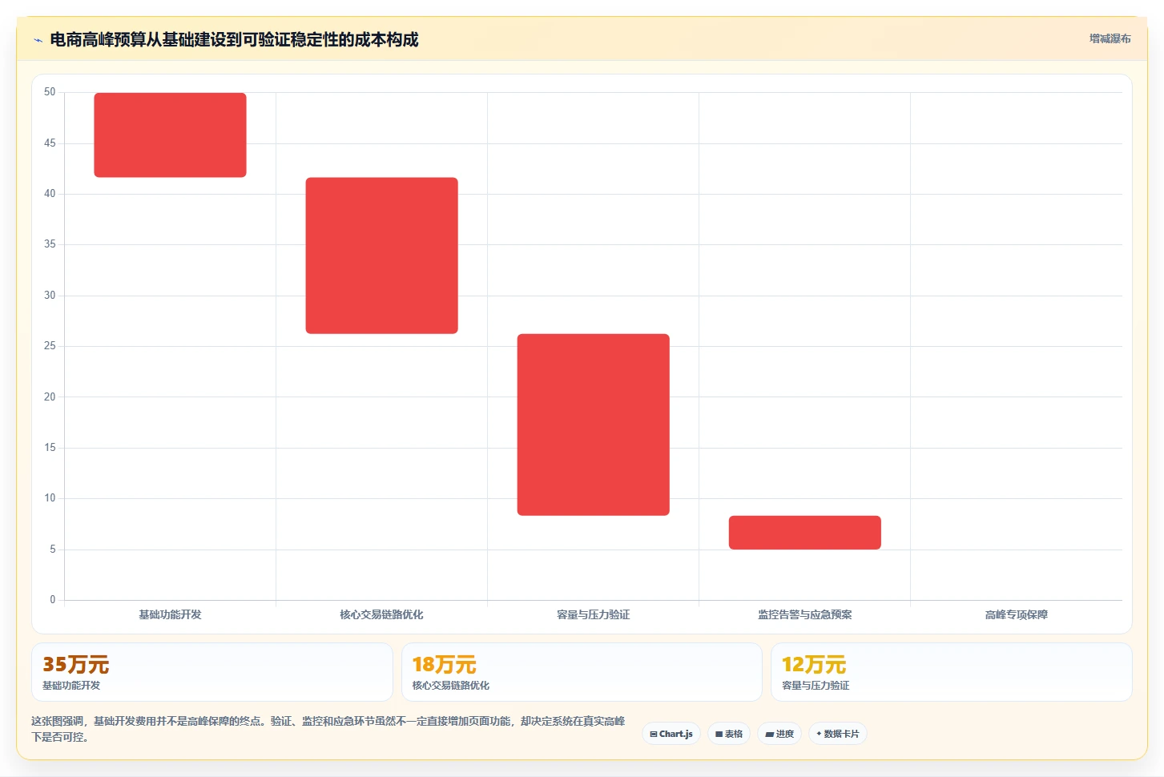Click the y-axis value 50
Viewport: 1164px width, 777px height.
point(50,92)
